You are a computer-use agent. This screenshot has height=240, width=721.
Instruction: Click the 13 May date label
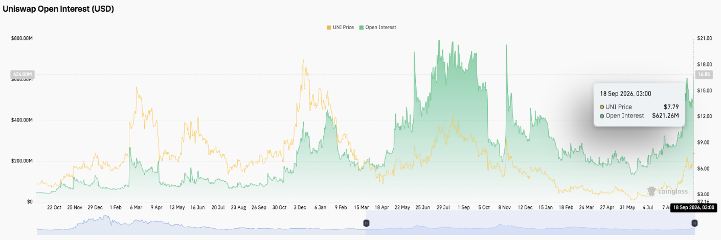click(177, 208)
